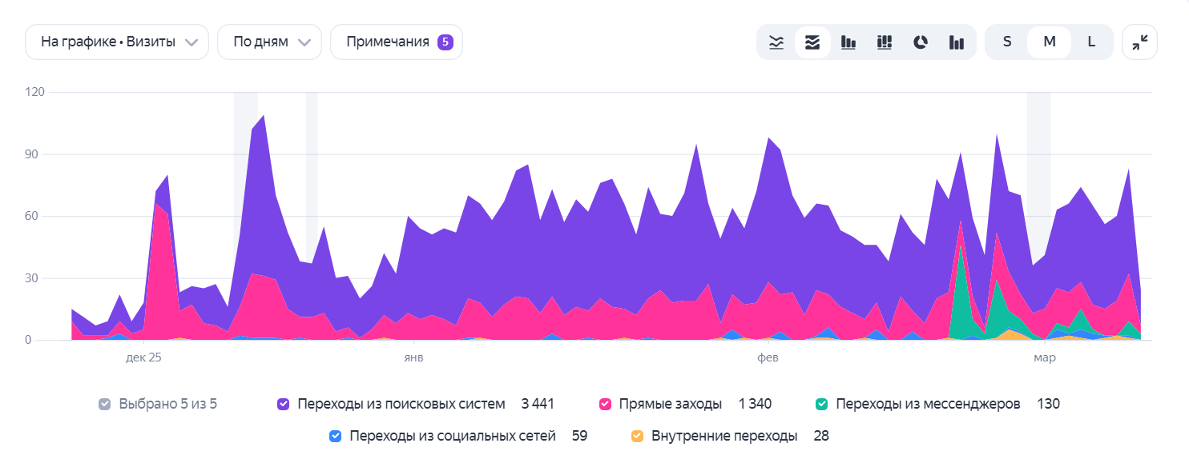Viewport: 1189px width, 463px height.
Task: Switch to the bar chart view
Action: 848,42
